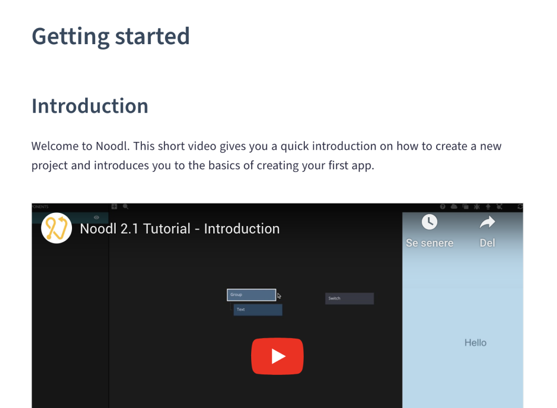
Task: Click the bug debug icon
Action: (x=477, y=207)
